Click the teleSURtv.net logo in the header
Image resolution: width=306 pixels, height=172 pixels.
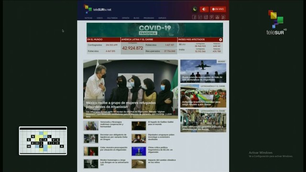click(98, 9)
